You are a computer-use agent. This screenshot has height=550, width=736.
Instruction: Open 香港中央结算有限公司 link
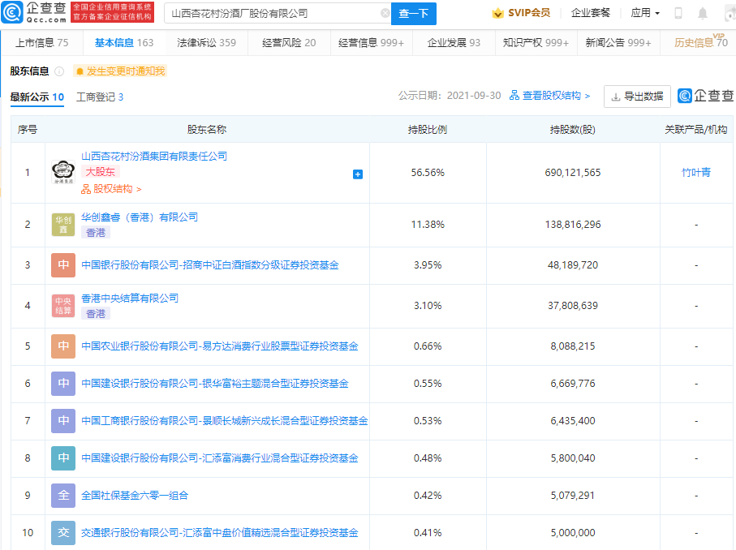[x=130, y=299]
